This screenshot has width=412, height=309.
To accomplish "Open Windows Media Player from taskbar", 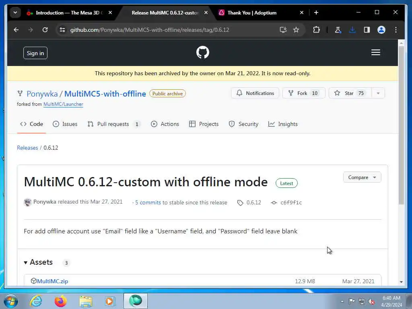I will point(110,301).
